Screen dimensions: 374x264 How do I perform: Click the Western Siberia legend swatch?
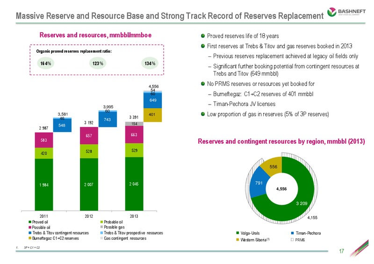(x=237, y=240)
